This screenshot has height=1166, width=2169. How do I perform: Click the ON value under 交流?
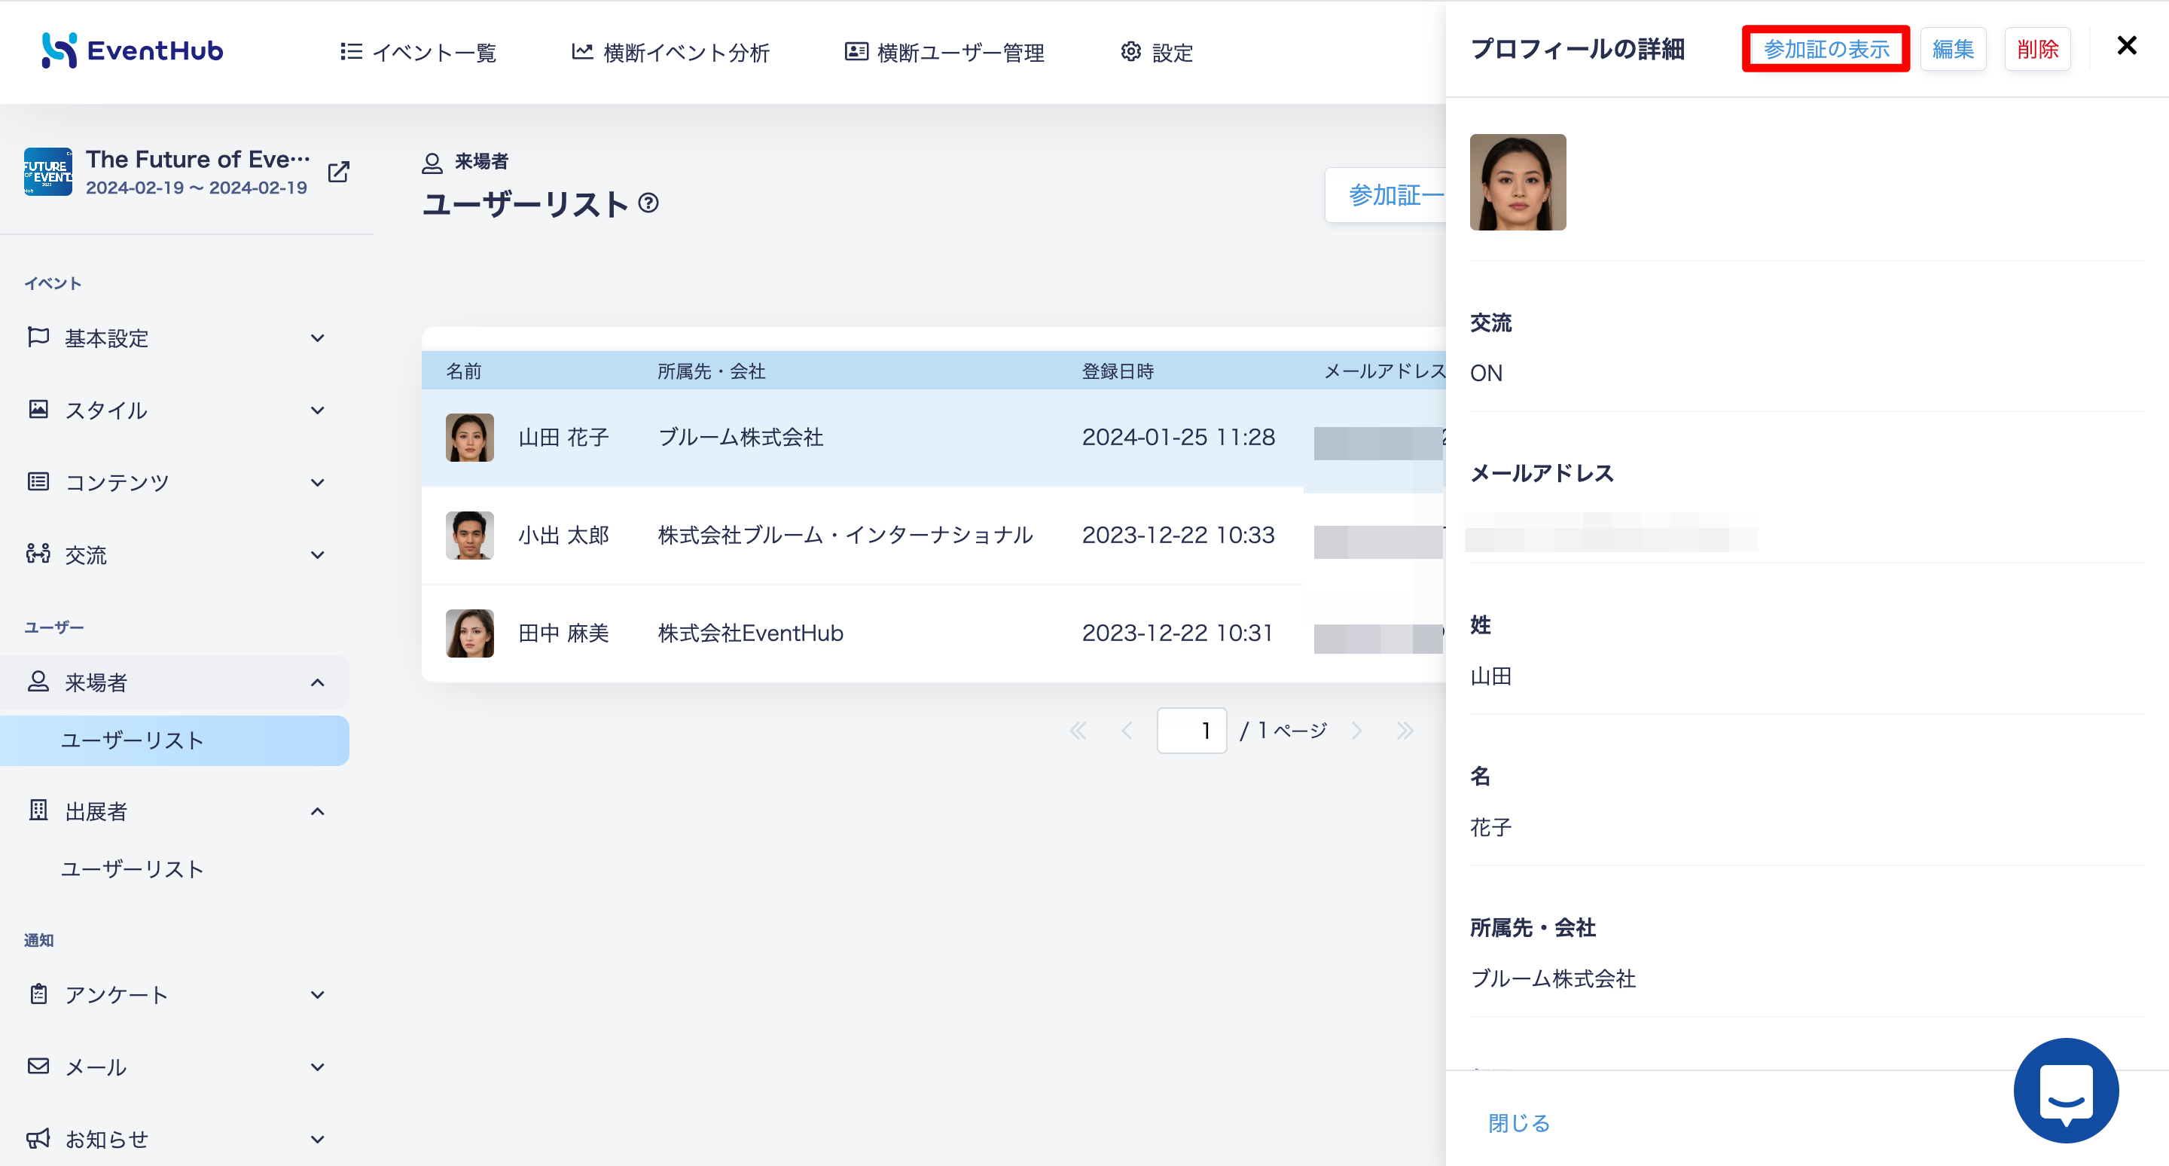[x=1485, y=373]
